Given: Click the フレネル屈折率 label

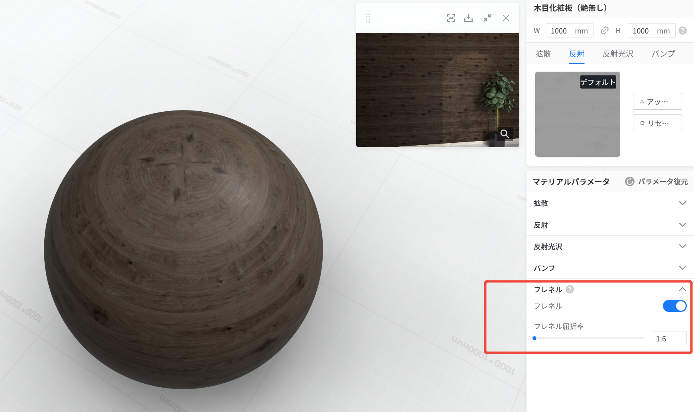Looking at the screenshot, I should (559, 326).
